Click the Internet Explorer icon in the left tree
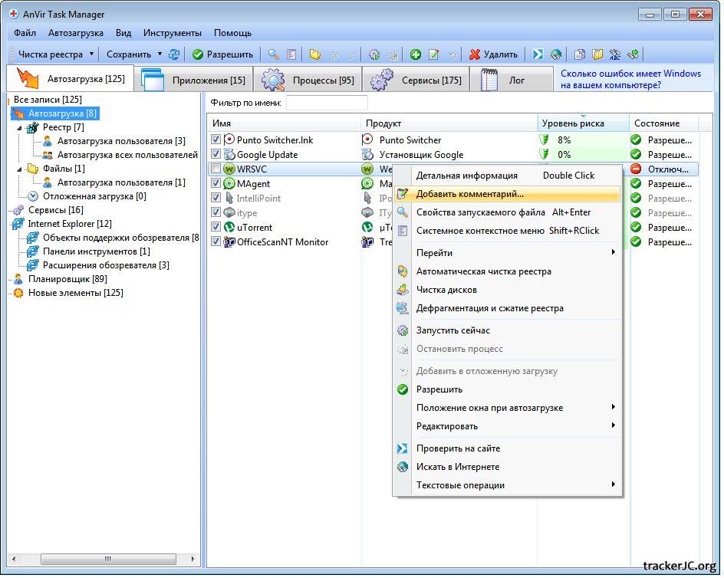Viewport: 724px width, 578px height. [18, 224]
